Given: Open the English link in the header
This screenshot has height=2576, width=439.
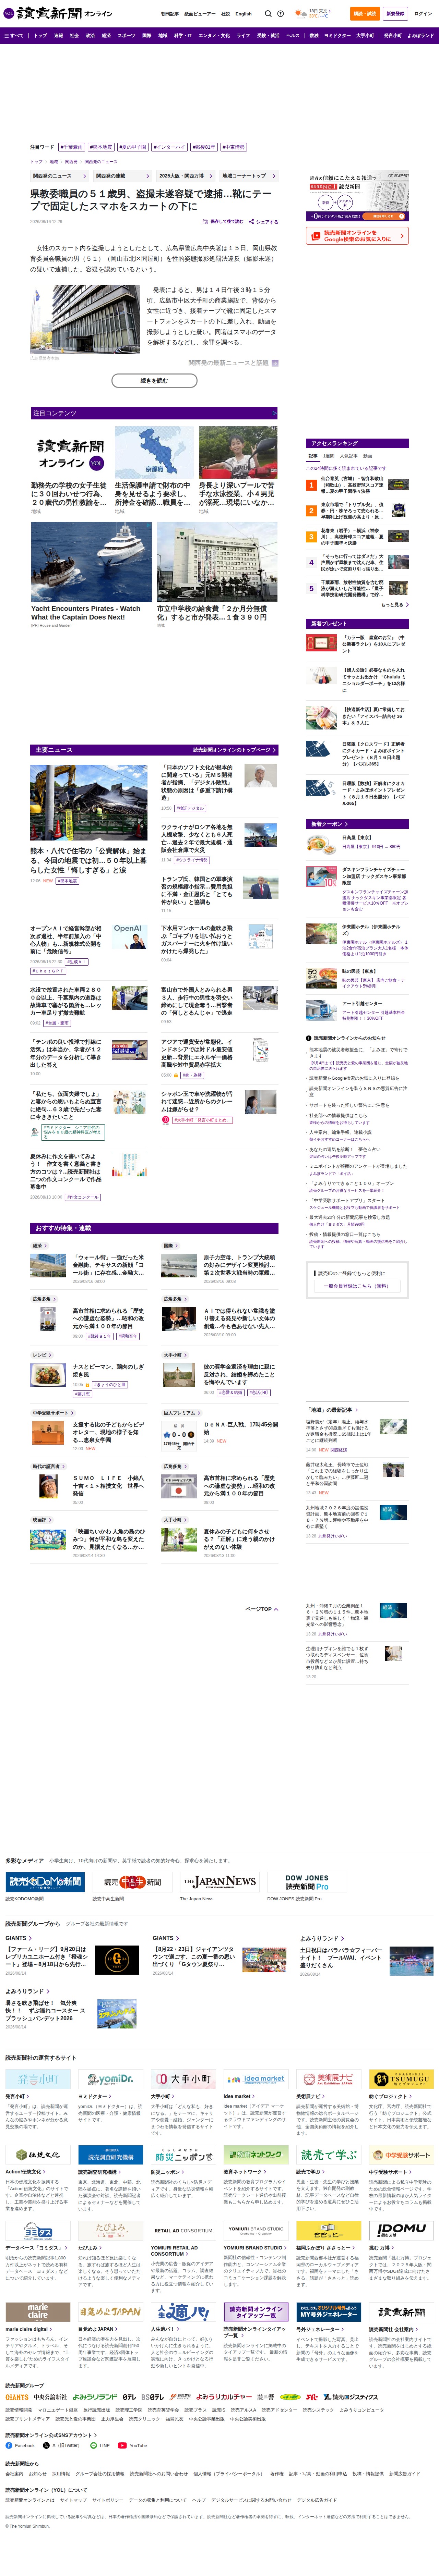Looking at the screenshot, I should [244, 14].
